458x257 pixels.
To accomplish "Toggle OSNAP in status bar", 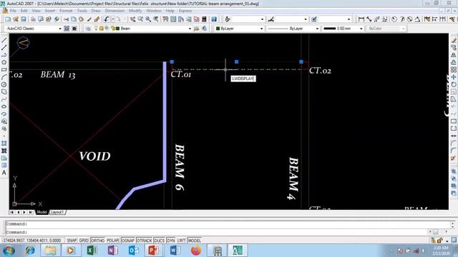I will (128, 241).
